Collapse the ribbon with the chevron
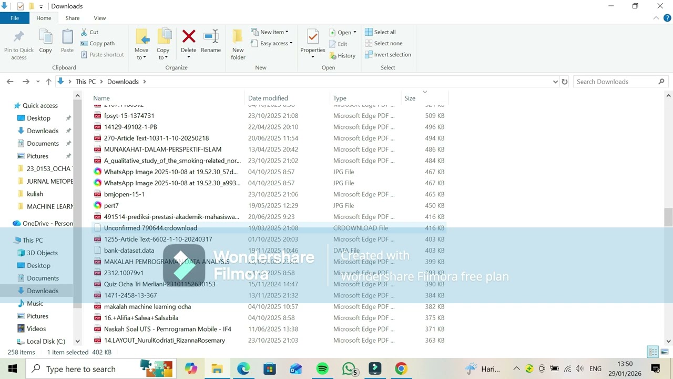The height and width of the screenshot is (379, 673). 656,18
